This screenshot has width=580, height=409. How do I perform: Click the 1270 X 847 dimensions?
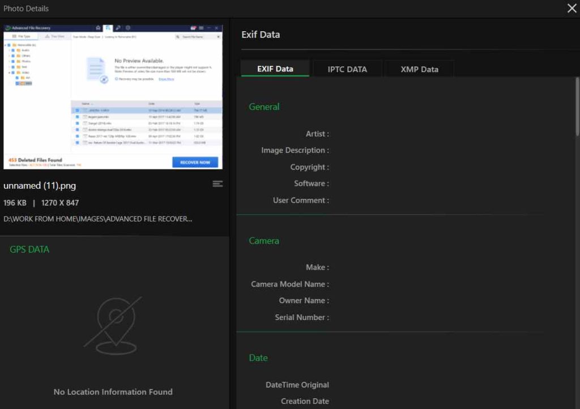[60, 203]
